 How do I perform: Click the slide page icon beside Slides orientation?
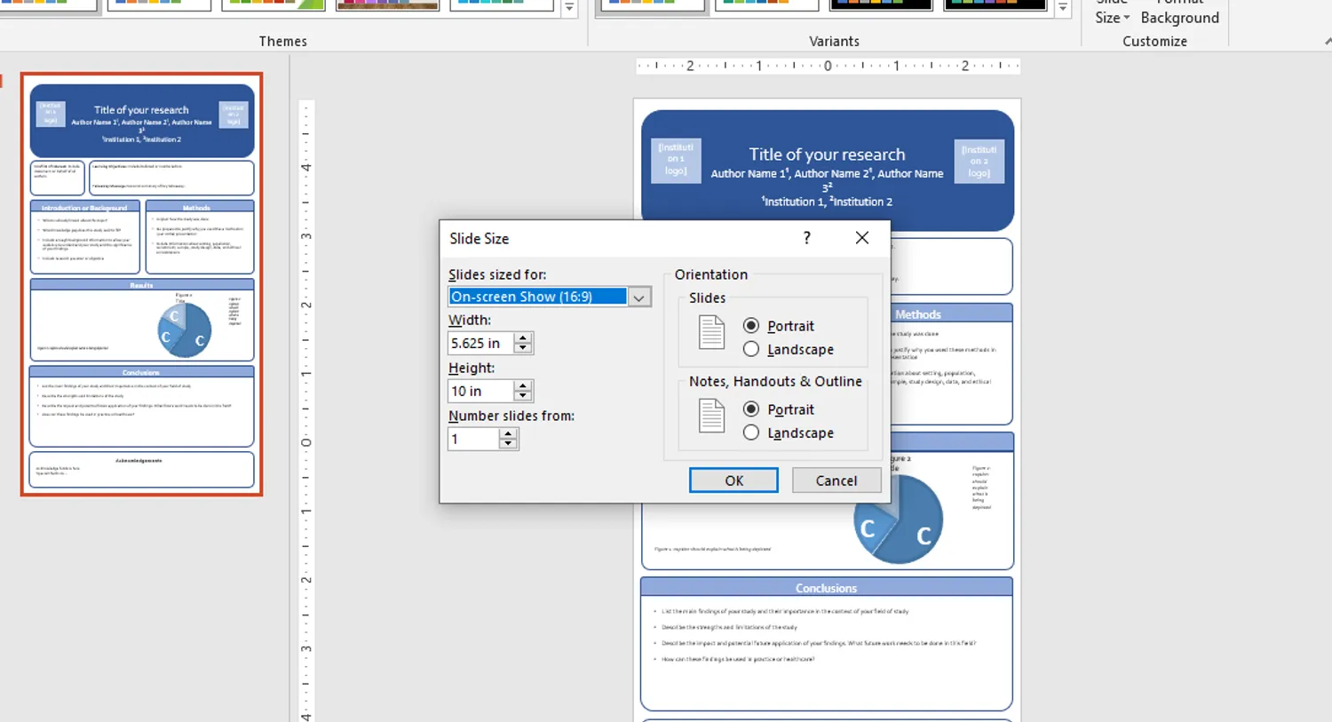coord(712,333)
